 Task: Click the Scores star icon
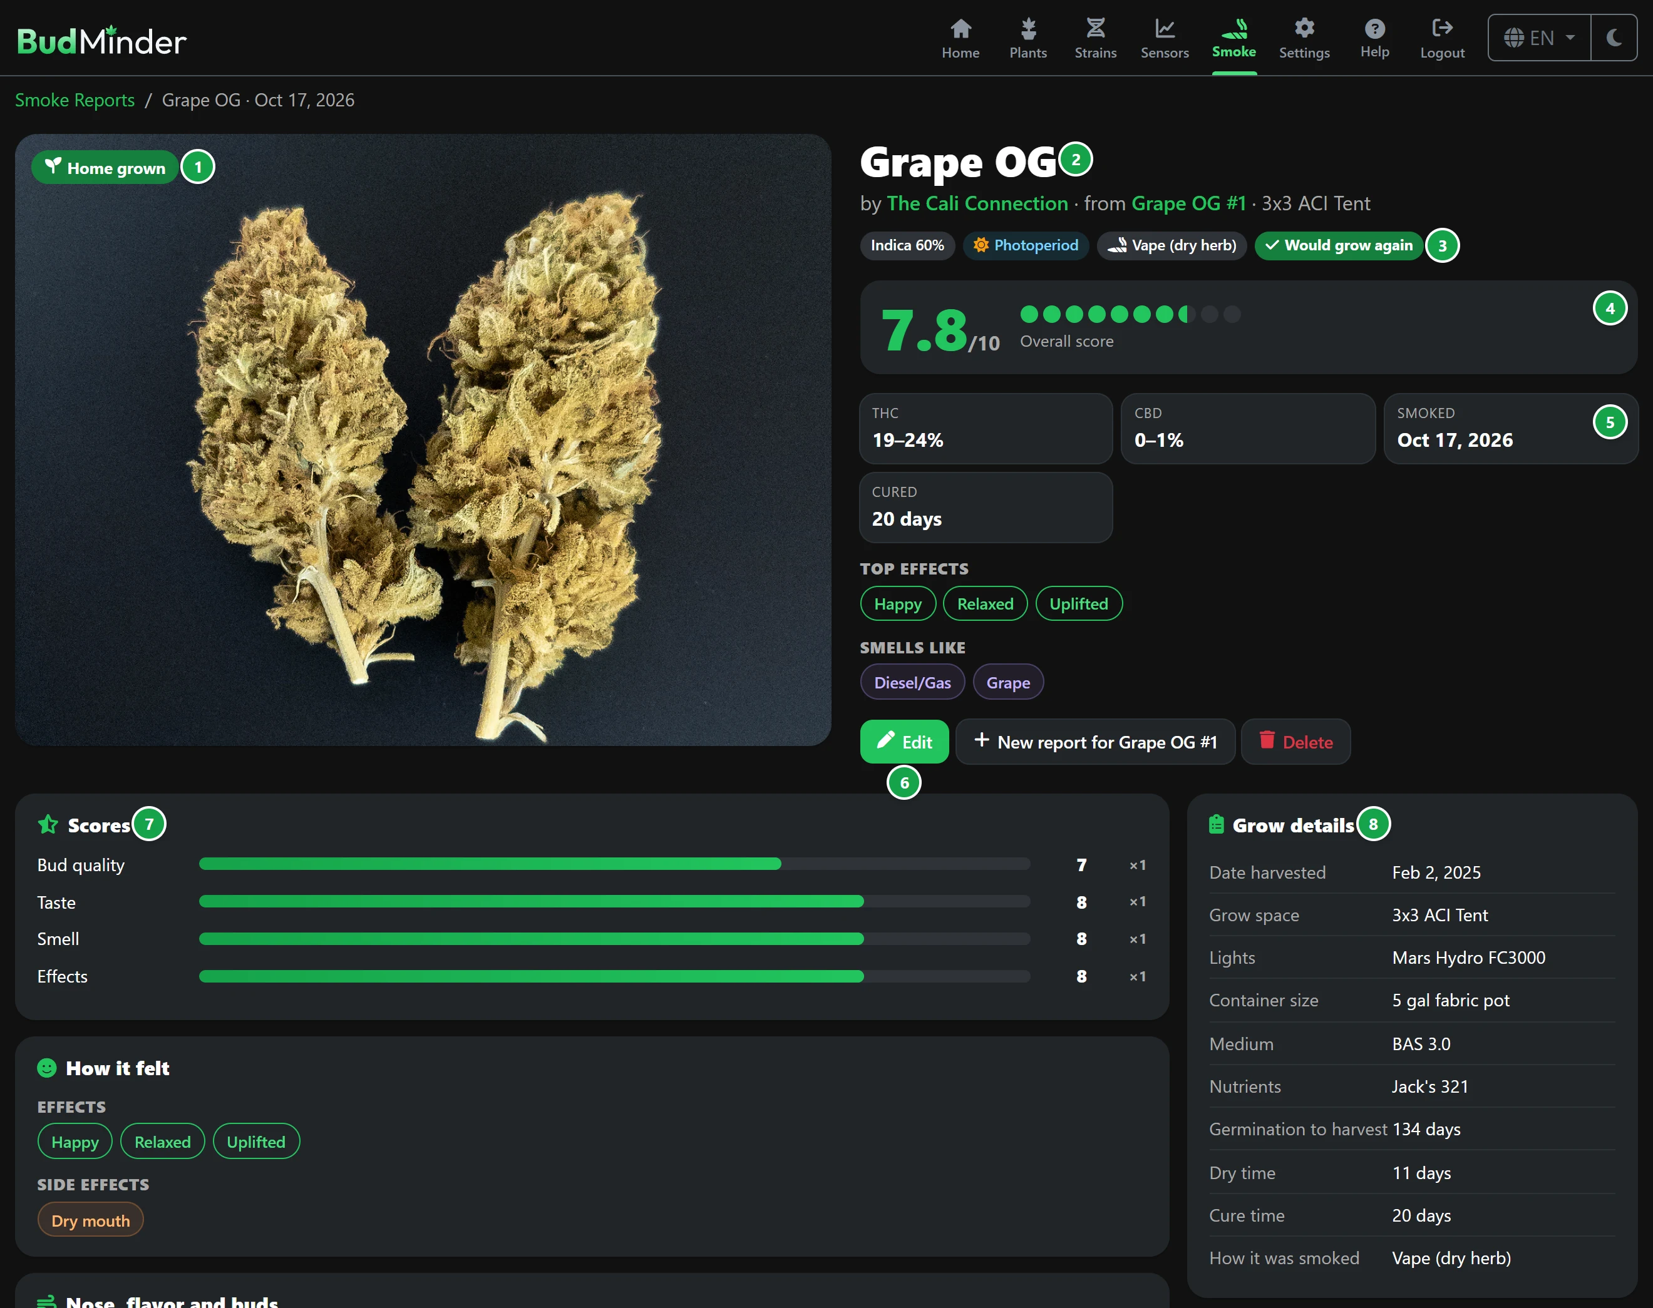pyautogui.click(x=48, y=825)
